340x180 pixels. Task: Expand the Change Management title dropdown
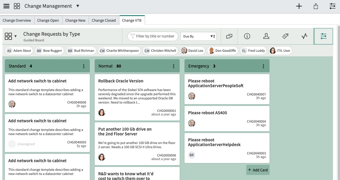coord(77,6)
